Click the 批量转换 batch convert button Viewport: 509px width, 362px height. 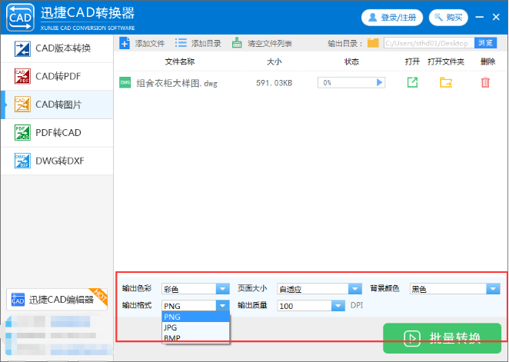[442, 338]
